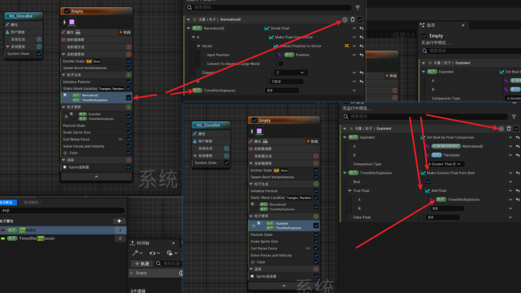Open the chevron on the TimeAfterExplosion 0.0 row
The height and width of the screenshot is (293, 521).
point(354,90)
